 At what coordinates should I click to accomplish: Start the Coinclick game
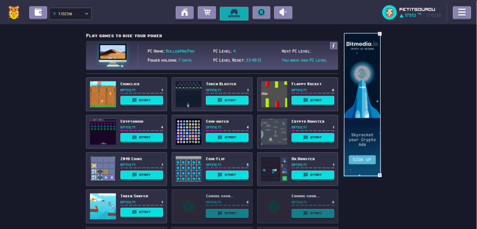(141, 100)
